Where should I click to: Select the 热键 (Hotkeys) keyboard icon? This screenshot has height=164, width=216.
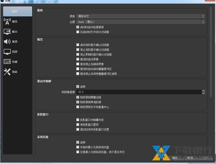point(8,62)
